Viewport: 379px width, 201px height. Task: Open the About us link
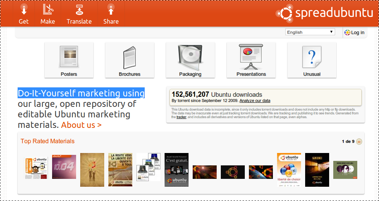(81, 125)
